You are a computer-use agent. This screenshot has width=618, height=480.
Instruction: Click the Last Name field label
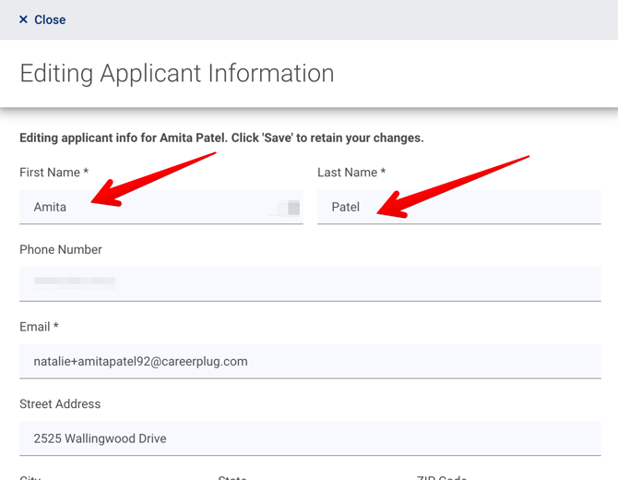point(351,173)
